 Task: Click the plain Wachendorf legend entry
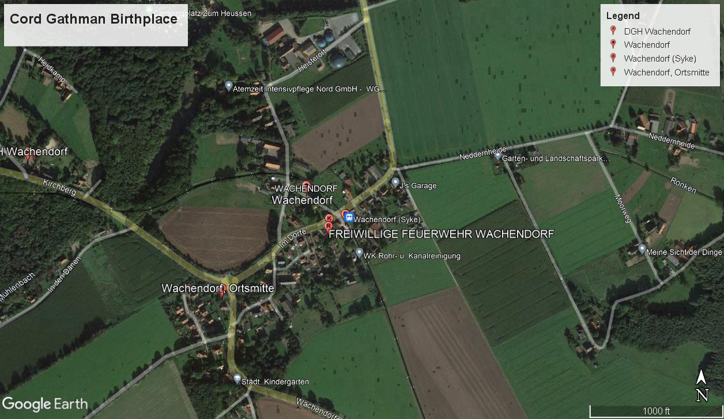pos(647,45)
